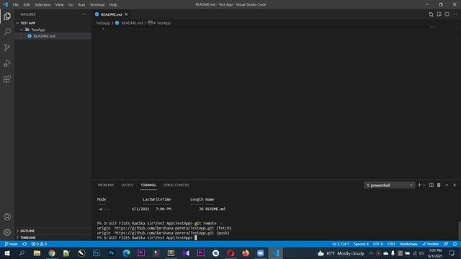Collapse the TEST APP explorer section
Viewport: 461px width, 259px height.
coord(53,23)
